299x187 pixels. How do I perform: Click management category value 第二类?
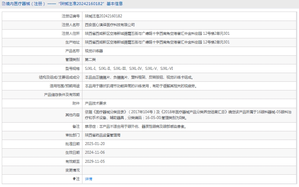coord(90,60)
